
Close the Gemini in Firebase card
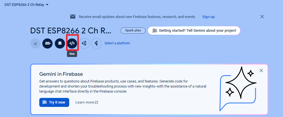point(261,70)
